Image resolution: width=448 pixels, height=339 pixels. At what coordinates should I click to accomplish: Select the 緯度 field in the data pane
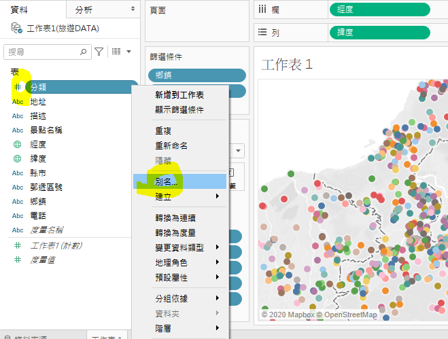38,158
